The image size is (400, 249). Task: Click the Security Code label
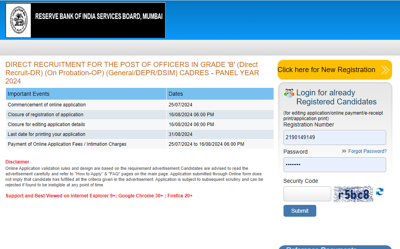300,181
